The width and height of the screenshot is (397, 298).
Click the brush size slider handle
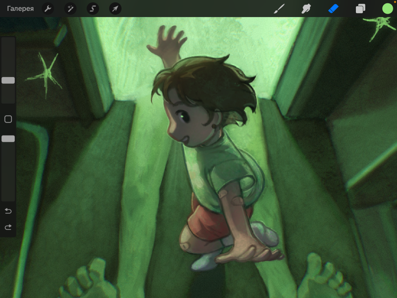(x=8, y=80)
